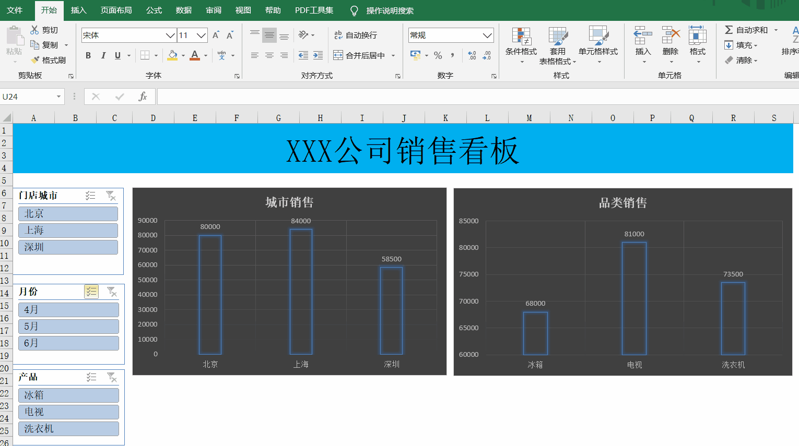
Task: Align text to the left
Action: pyautogui.click(x=255, y=55)
